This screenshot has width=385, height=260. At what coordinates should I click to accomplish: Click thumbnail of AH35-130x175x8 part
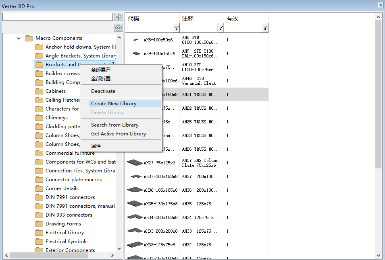pos(135,203)
